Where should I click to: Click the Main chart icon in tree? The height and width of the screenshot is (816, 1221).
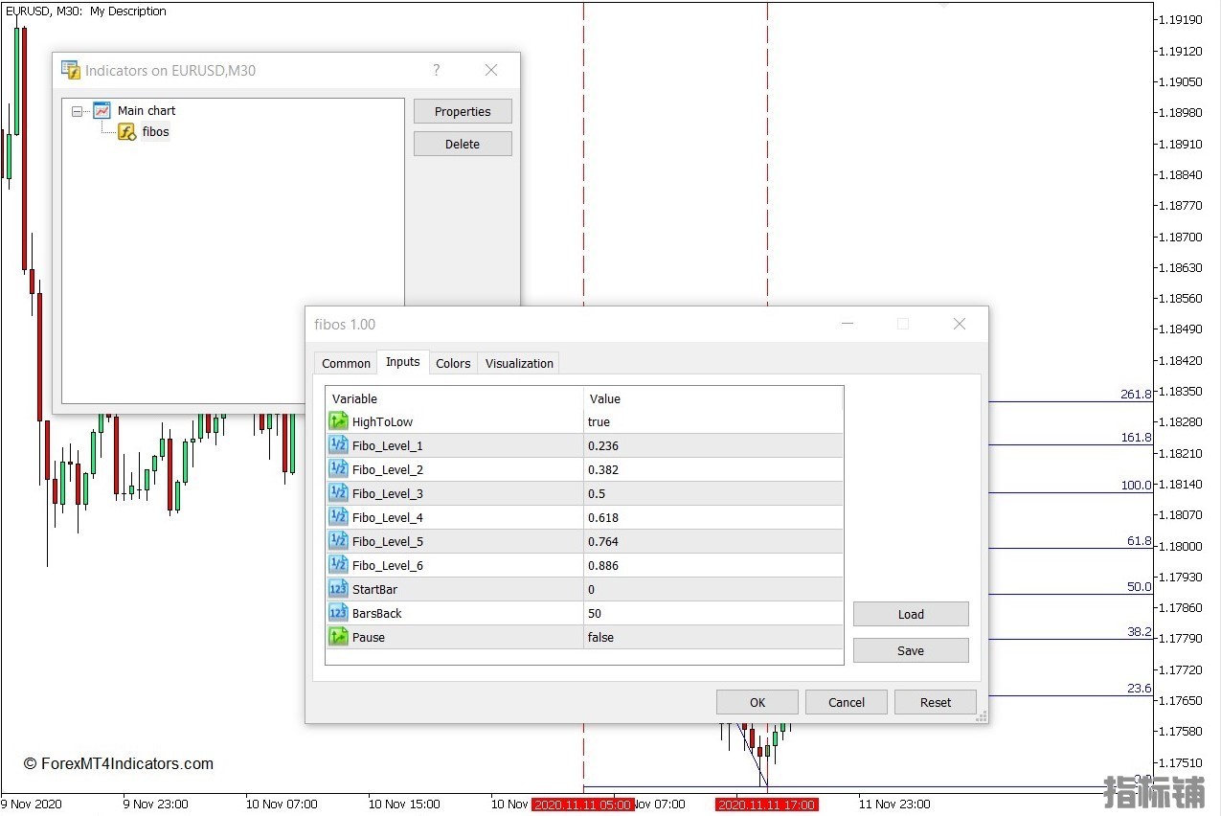pyautogui.click(x=102, y=111)
